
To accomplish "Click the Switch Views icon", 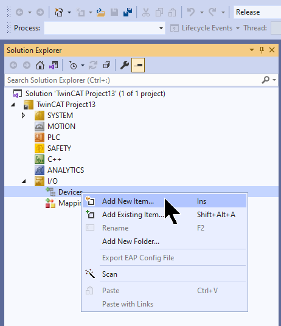I will tap(54, 65).
